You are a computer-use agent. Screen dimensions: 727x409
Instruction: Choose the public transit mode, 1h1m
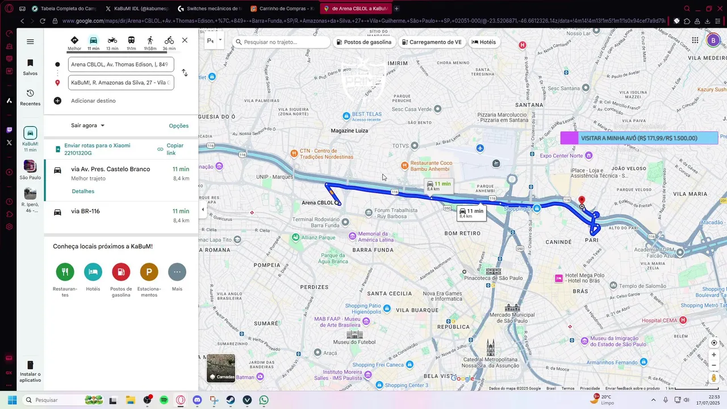pyautogui.click(x=131, y=43)
